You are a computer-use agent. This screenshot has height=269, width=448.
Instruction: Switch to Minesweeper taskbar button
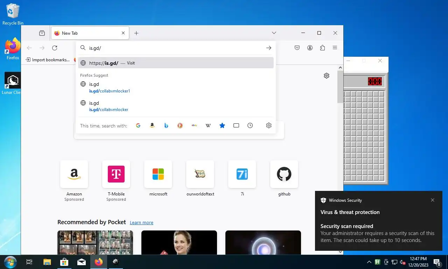coord(116,262)
